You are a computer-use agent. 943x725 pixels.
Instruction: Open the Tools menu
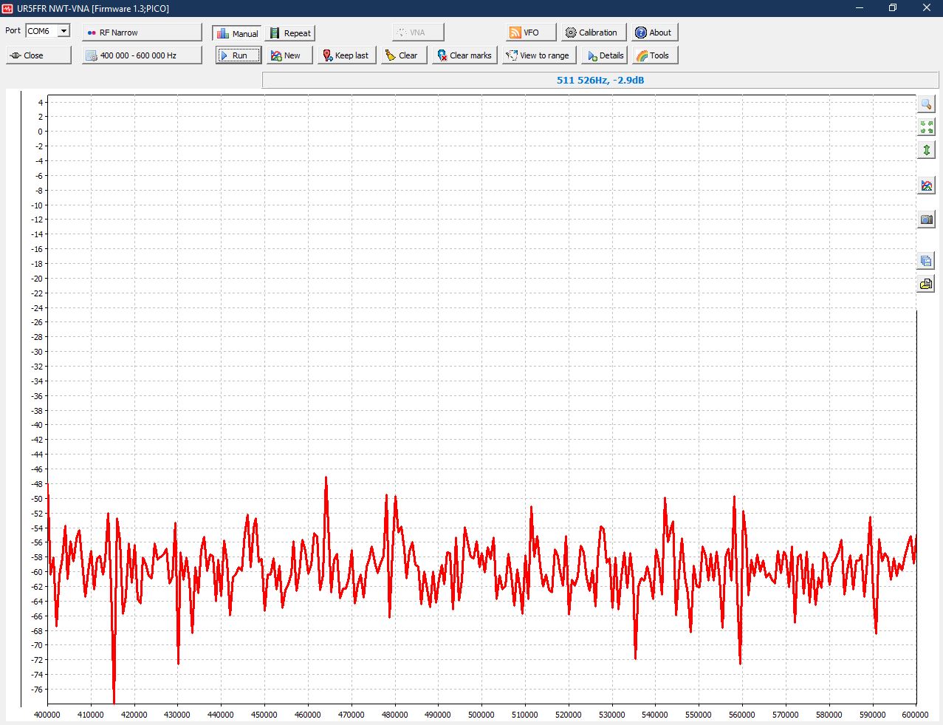tap(654, 55)
